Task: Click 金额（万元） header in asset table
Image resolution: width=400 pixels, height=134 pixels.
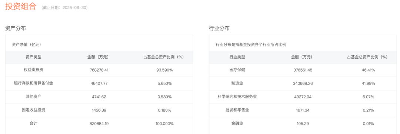Action: point(99,57)
